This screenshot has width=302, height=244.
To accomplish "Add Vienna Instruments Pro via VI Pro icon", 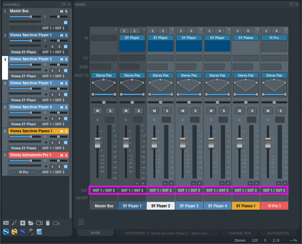I will click(x=39, y=232).
